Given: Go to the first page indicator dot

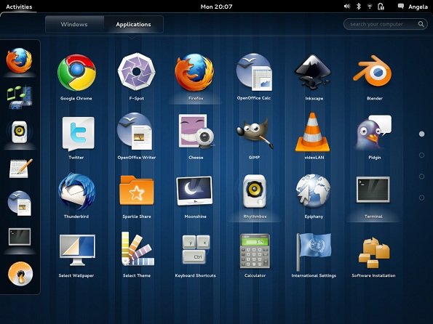Looking at the screenshot, I should (421, 134).
